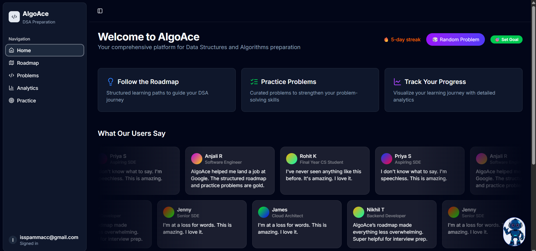Viewport: 536px width, 251px height.
Task: Click the lightbulb icon on Roadmap card
Action: click(111, 82)
